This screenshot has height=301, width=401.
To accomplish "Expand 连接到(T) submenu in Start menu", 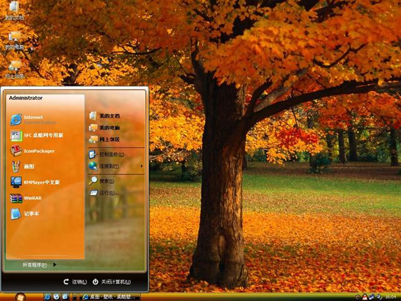I will pyautogui.click(x=116, y=166).
